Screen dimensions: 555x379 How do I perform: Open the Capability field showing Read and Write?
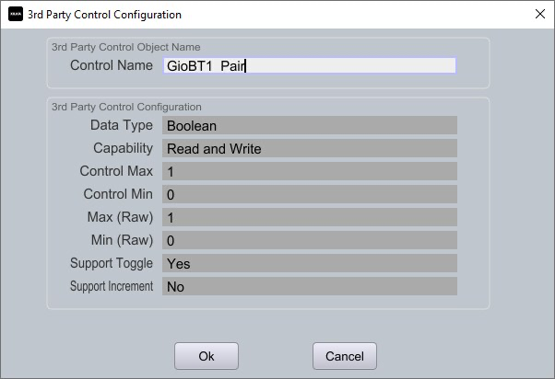click(310, 148)
